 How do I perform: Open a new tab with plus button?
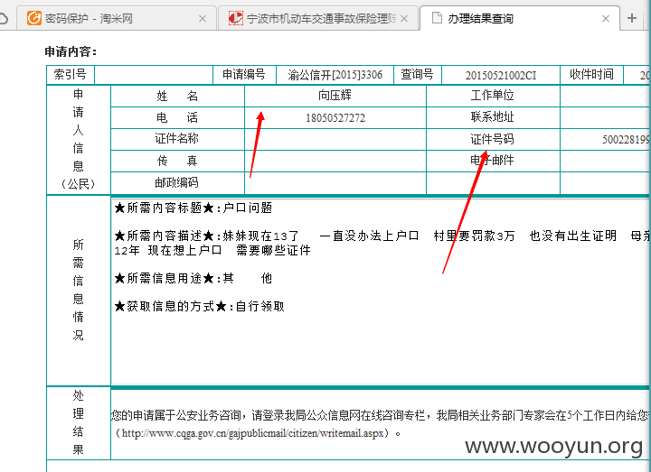[632, 18]
